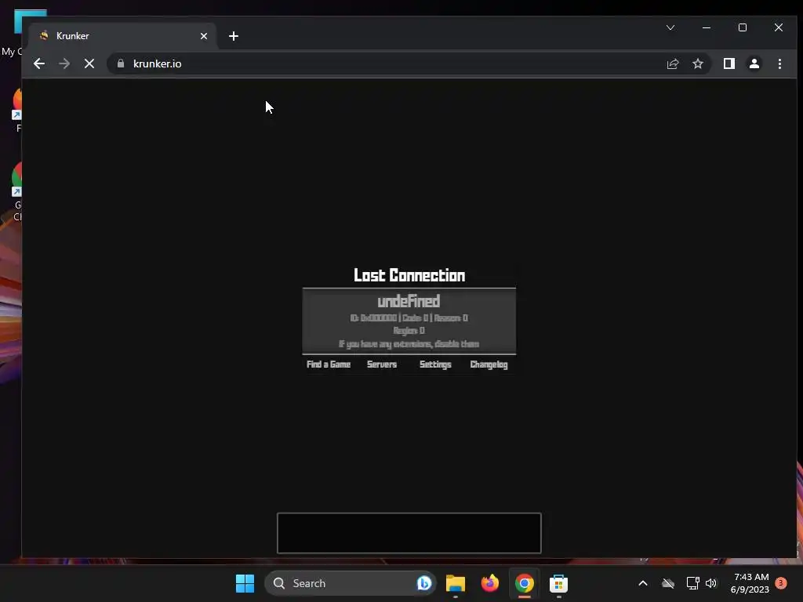Go back using the browser back arrow

(x=39, y=63)
